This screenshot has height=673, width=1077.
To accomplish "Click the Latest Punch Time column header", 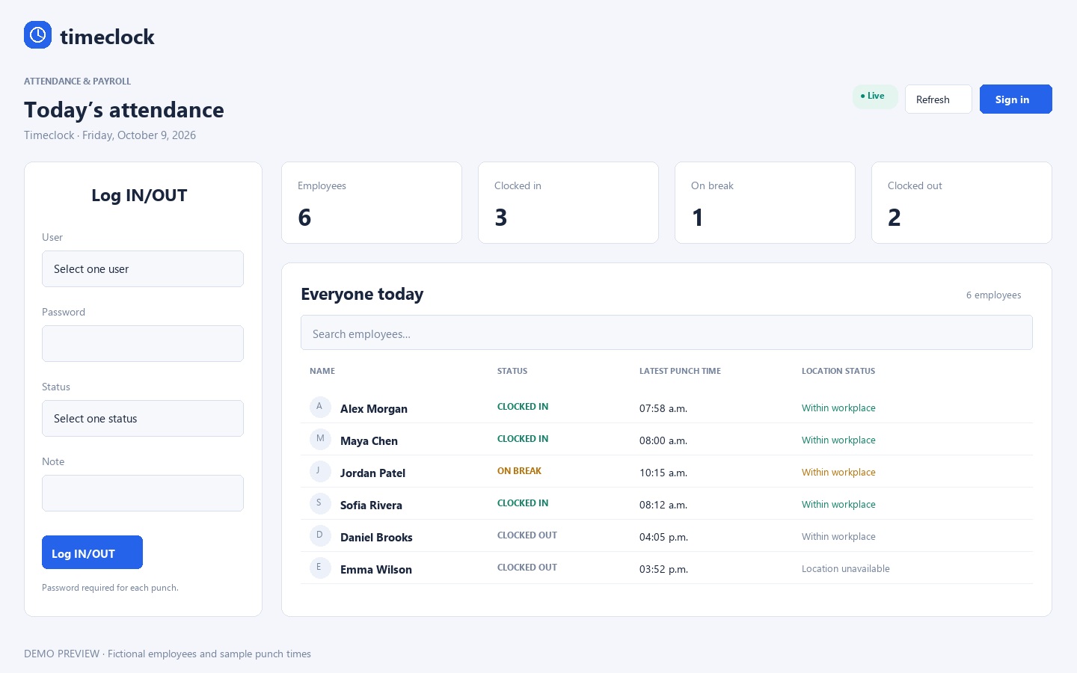I will click(x=680, y=371).
